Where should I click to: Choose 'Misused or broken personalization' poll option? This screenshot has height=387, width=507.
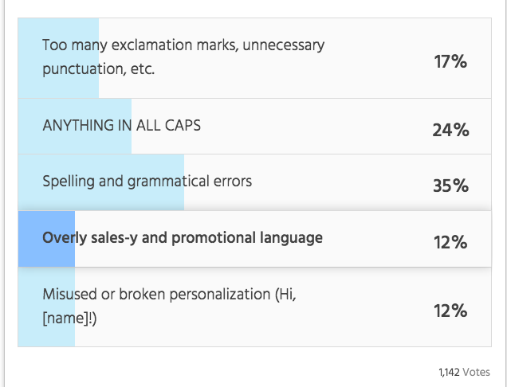tap(254, 307)
